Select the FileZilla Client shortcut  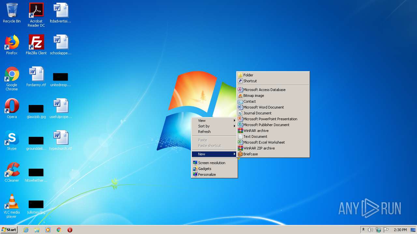(x=36, y=45)
